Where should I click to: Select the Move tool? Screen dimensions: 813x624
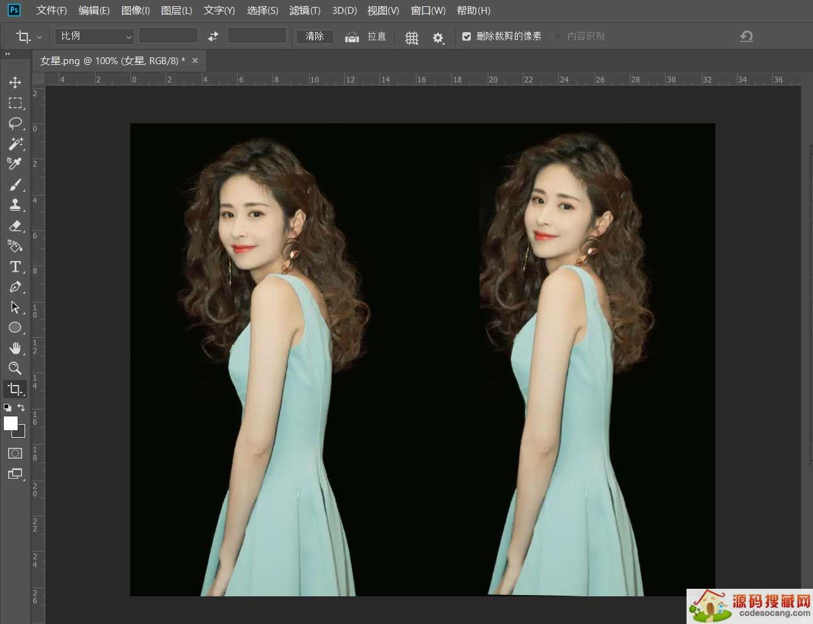pos(15,82)
